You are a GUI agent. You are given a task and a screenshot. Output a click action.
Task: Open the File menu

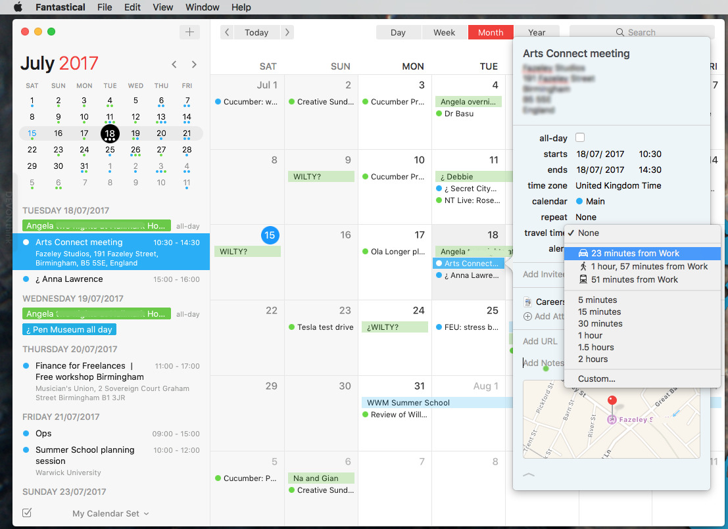[105, 7]
